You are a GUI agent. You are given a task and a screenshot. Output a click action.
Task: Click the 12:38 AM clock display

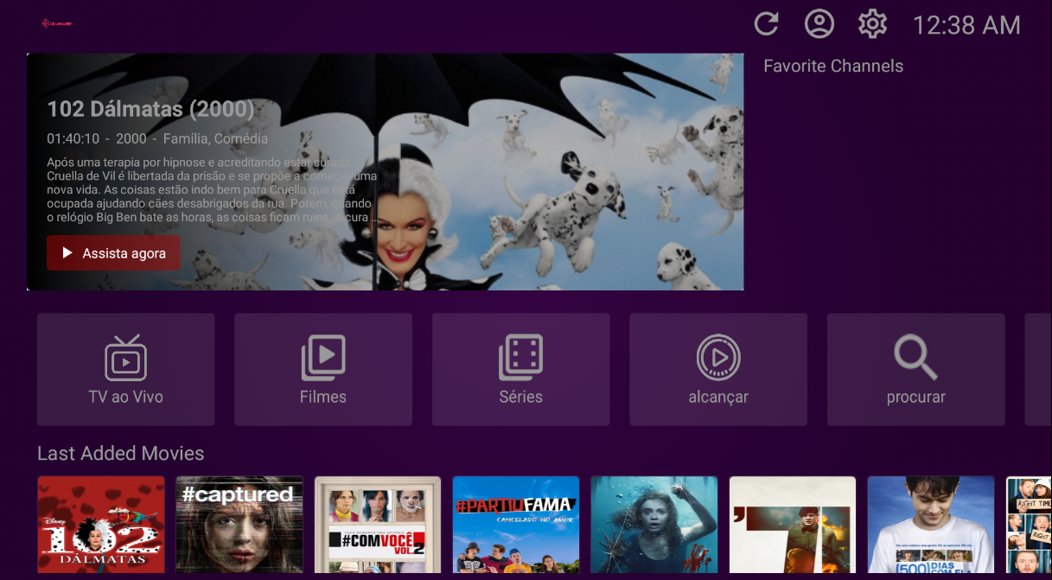coord(966,25)
